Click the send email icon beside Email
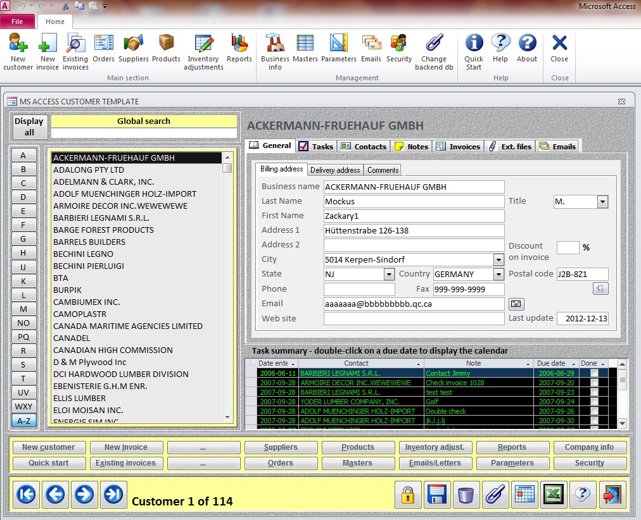Screen dimensions: 641x520 click(x=516, y=304)
